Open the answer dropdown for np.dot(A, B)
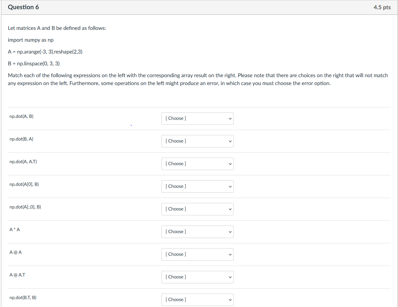This screenshot has width=398, height=307. 197,118
